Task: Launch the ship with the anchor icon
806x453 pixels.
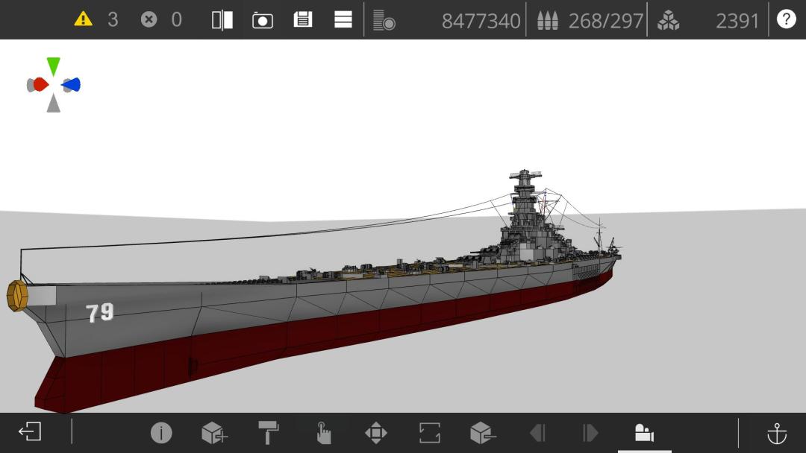Action: [777, 433]
